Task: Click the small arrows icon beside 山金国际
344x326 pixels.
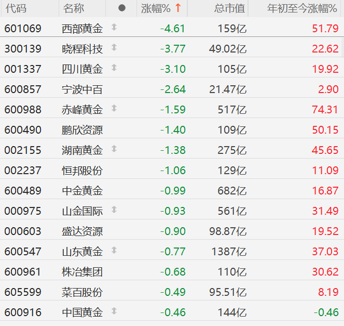Action: (114, 210)
